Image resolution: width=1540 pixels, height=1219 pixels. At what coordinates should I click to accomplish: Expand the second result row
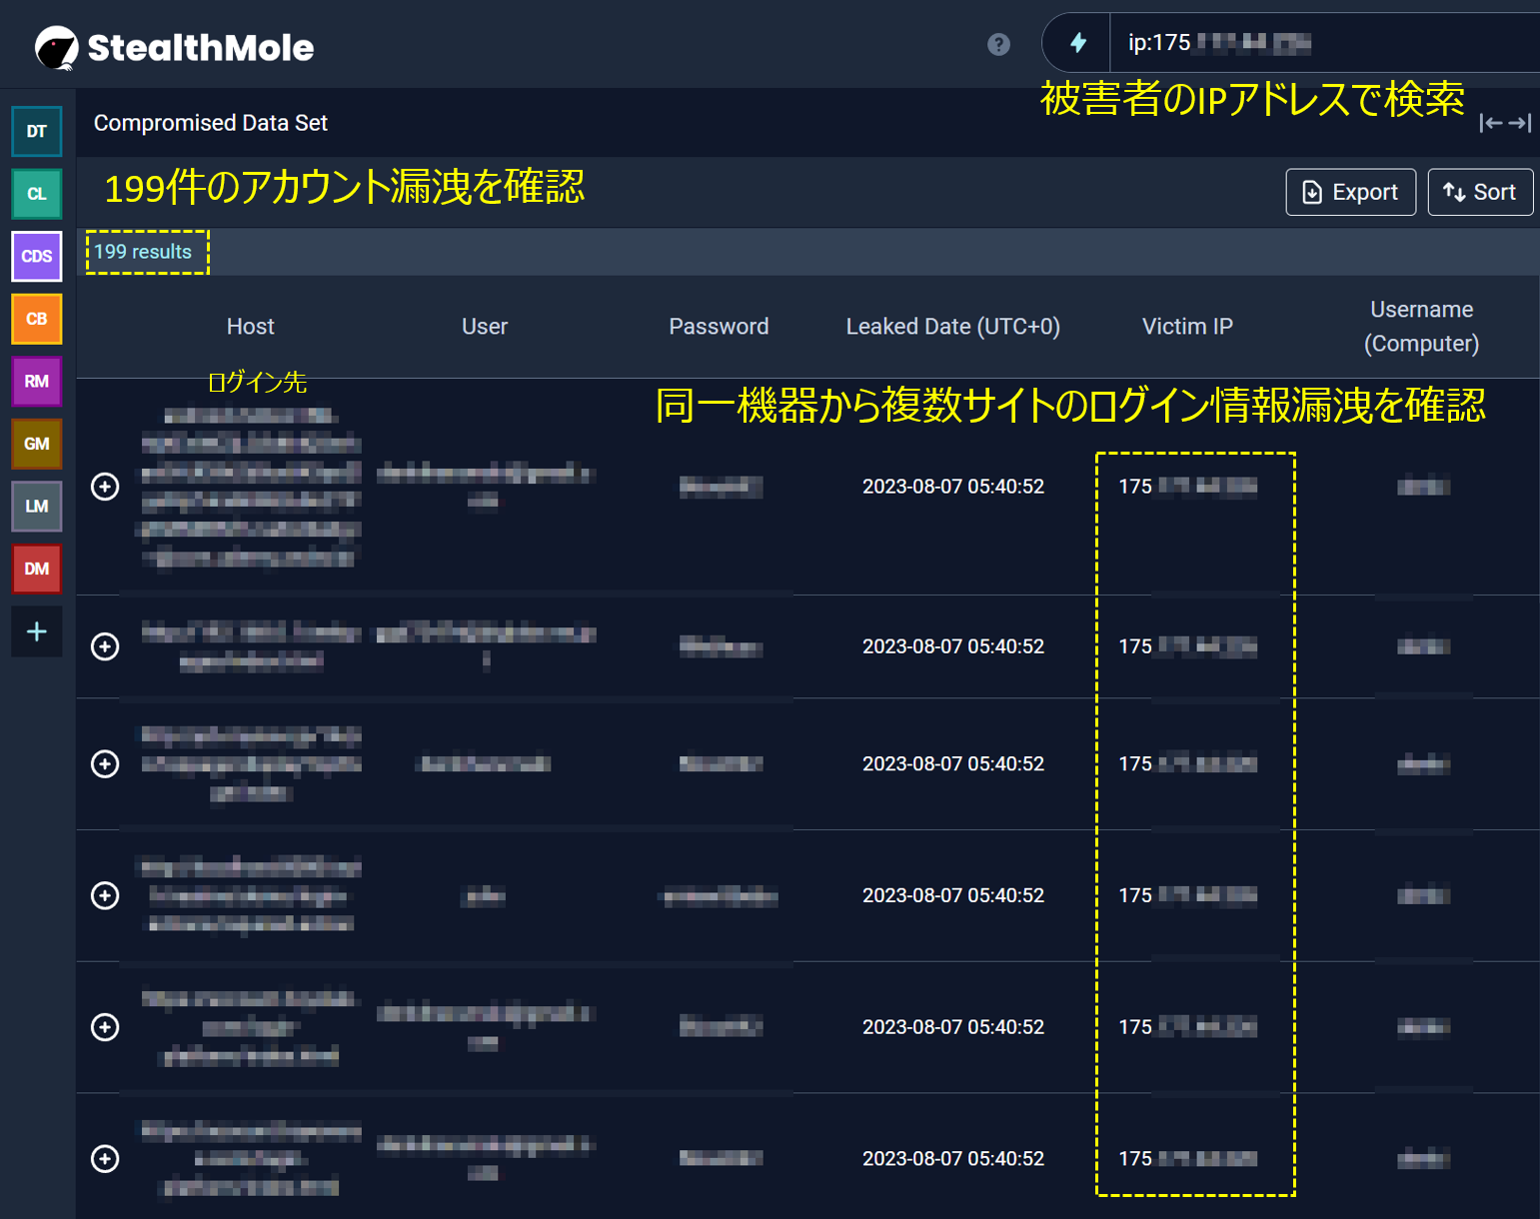(105, 646)
